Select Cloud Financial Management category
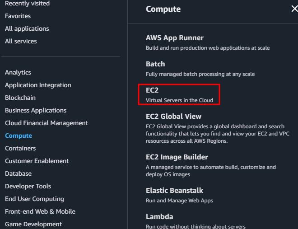Image resolution: width=298 pixels, height=229 pixels. [x=47, y=123]
